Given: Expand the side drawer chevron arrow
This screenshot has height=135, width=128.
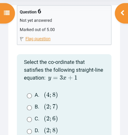Looking at the screenshot, I should [x=123, y=13].
